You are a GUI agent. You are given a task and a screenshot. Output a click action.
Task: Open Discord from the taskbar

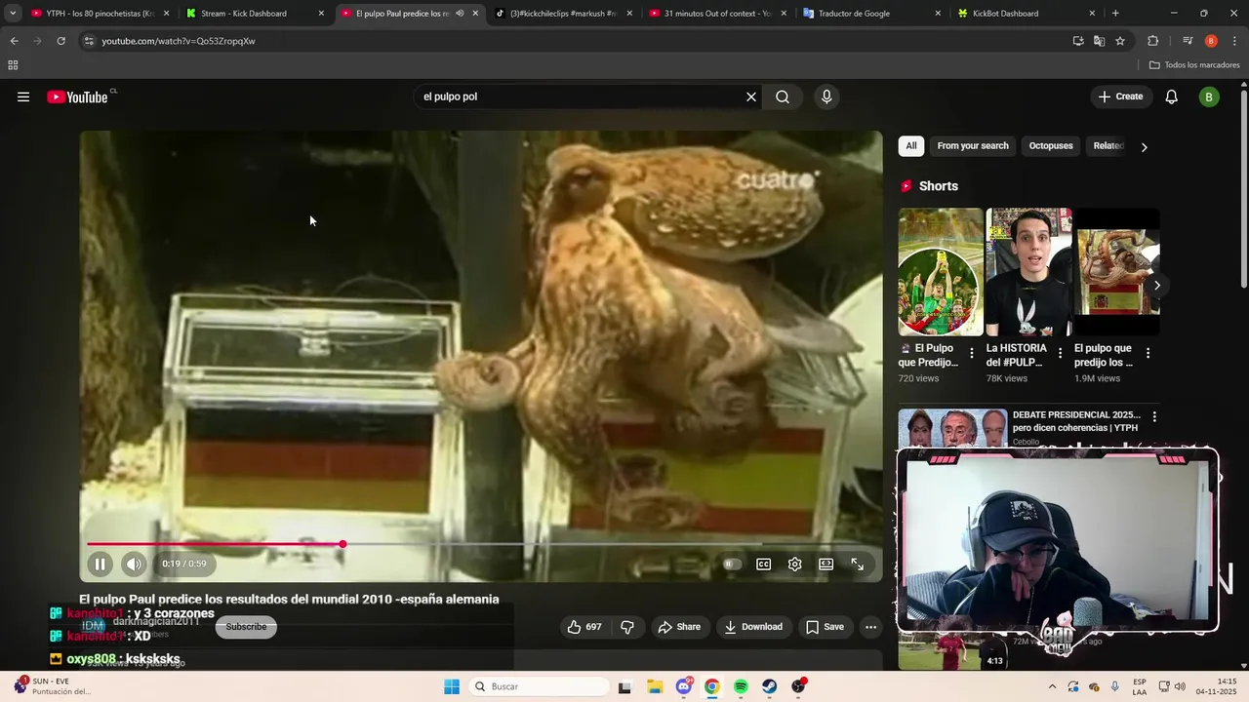(683, 686)
